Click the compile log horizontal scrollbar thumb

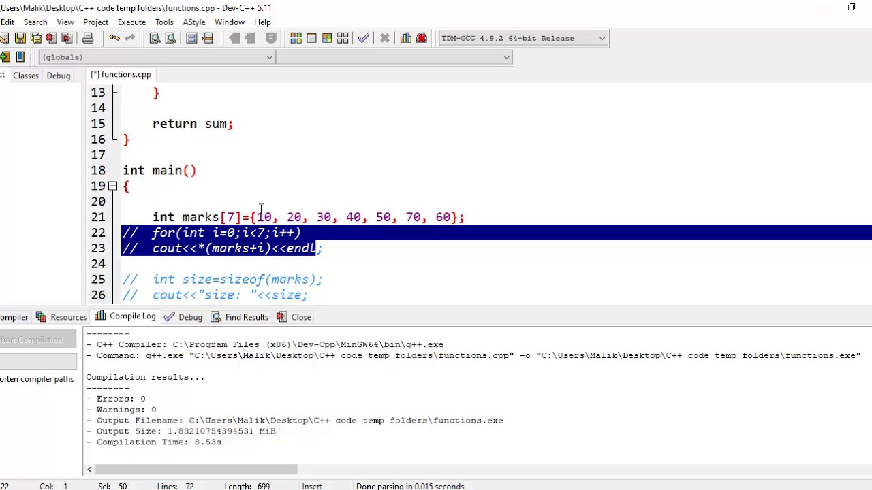(196, 469)
